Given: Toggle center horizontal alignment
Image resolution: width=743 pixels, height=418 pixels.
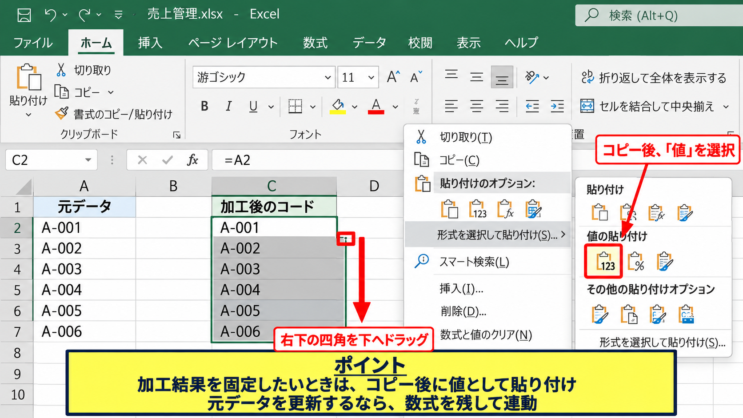Looking at the screenshot, I should coord(477,106).
